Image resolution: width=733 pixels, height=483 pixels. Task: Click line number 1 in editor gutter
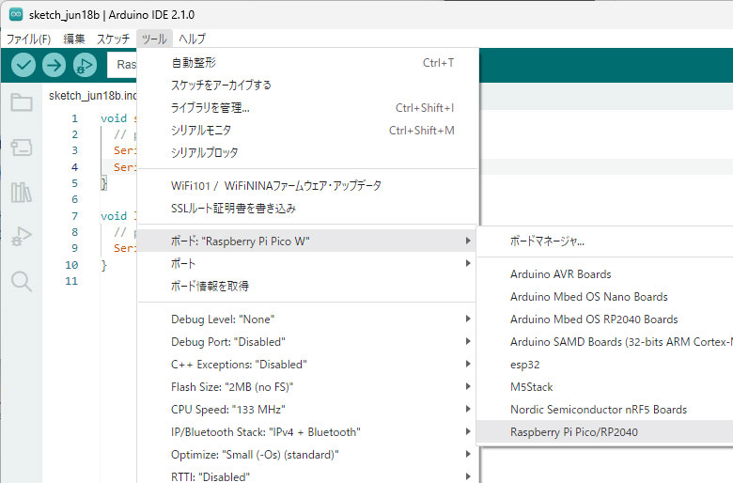pyautogui.click(x=75, y=118)
